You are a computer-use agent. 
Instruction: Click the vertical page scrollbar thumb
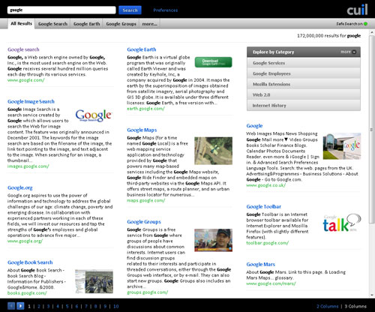[371, 129]
